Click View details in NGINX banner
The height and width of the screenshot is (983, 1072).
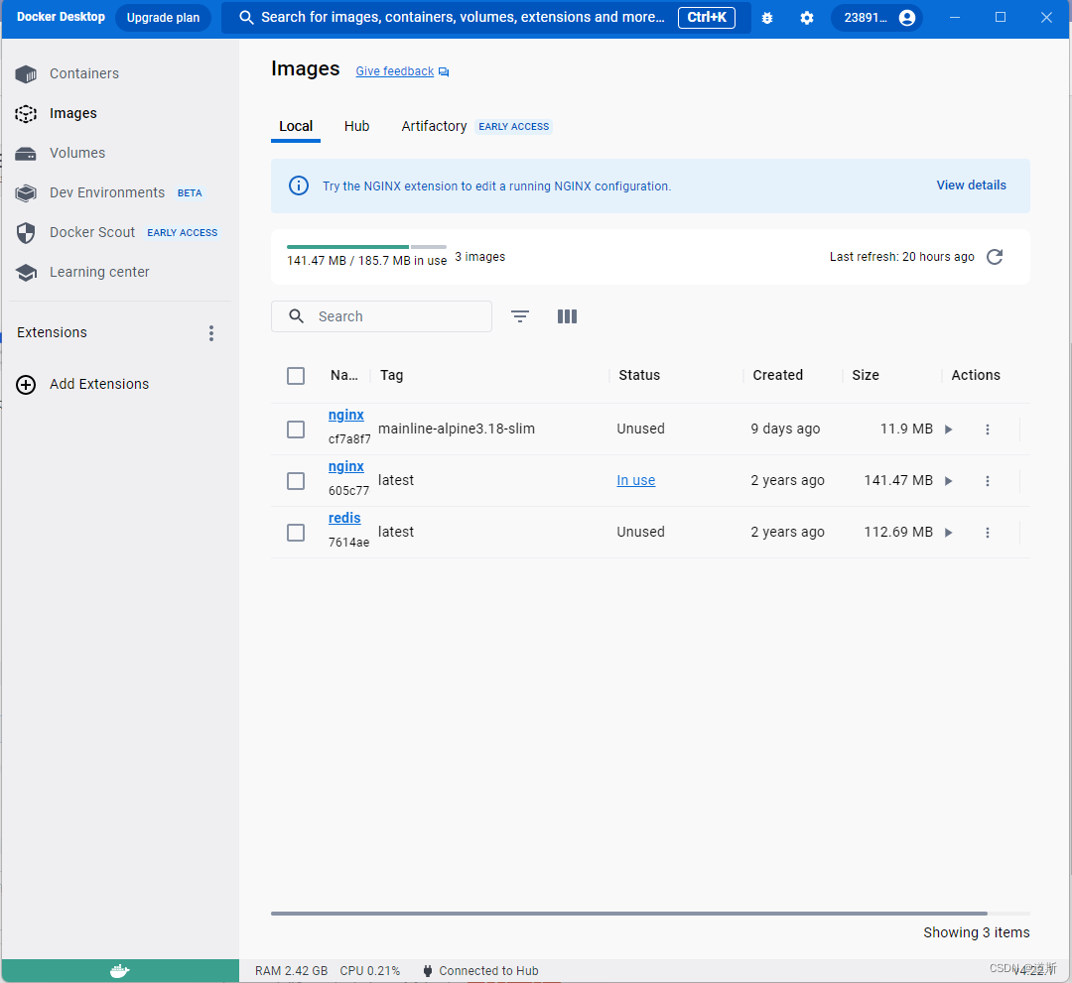point(971,185)
